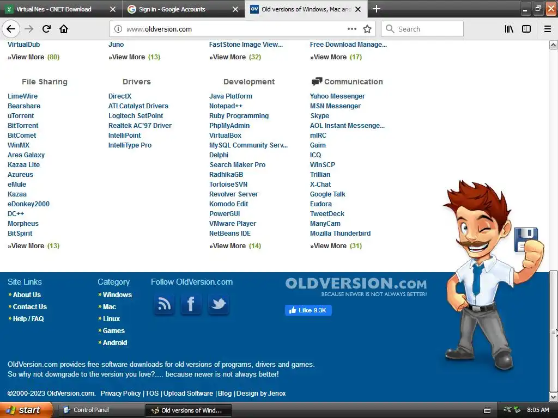Close the Virtual Nes CNET tab

pos(112,9)
